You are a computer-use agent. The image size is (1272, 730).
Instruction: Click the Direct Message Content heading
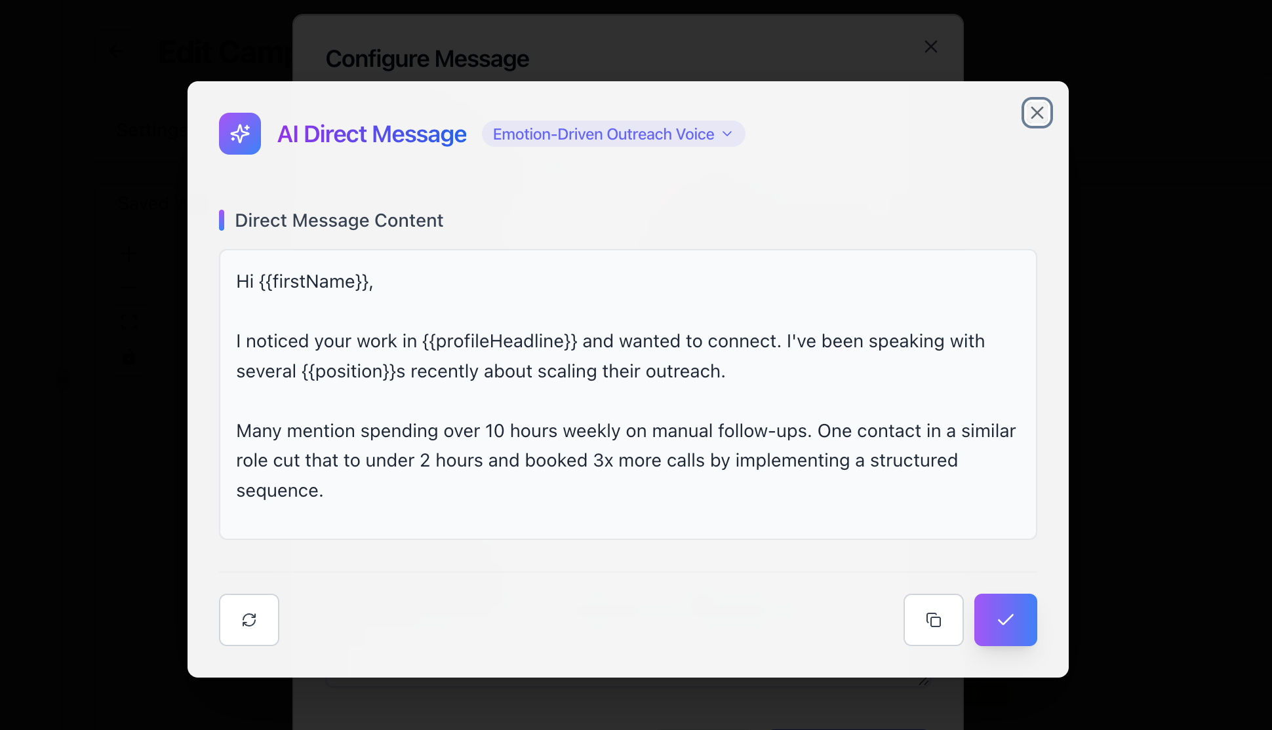339,221
